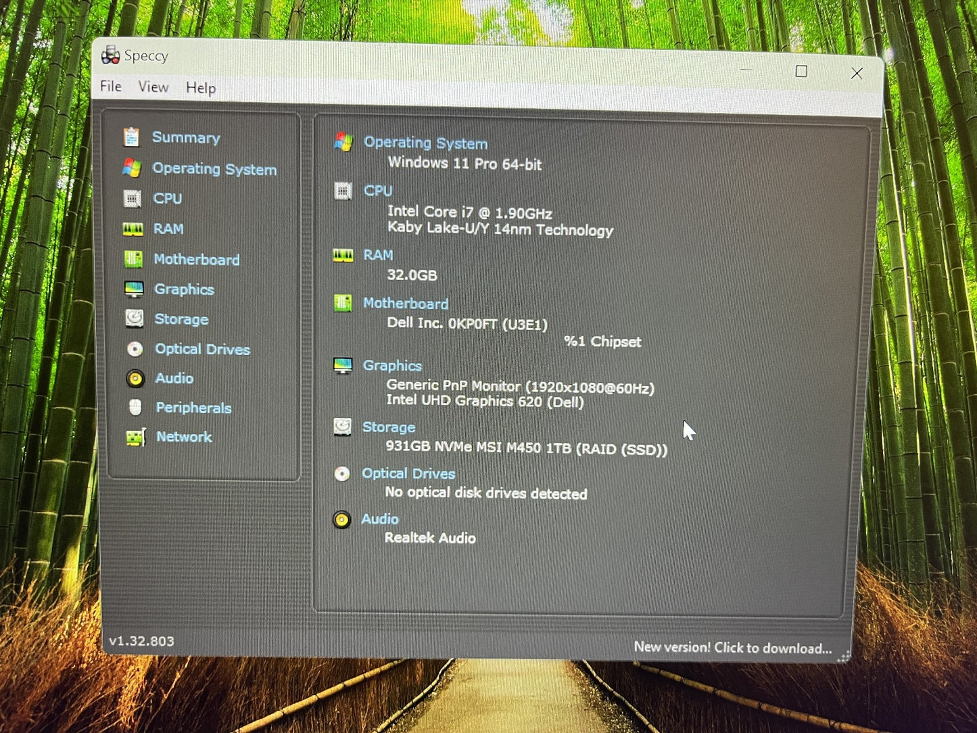Image resolution: width=977 pixels, height=733 pixels.
Task: Click the RAM icon in summary panel
Action: [x=343, y=255]
